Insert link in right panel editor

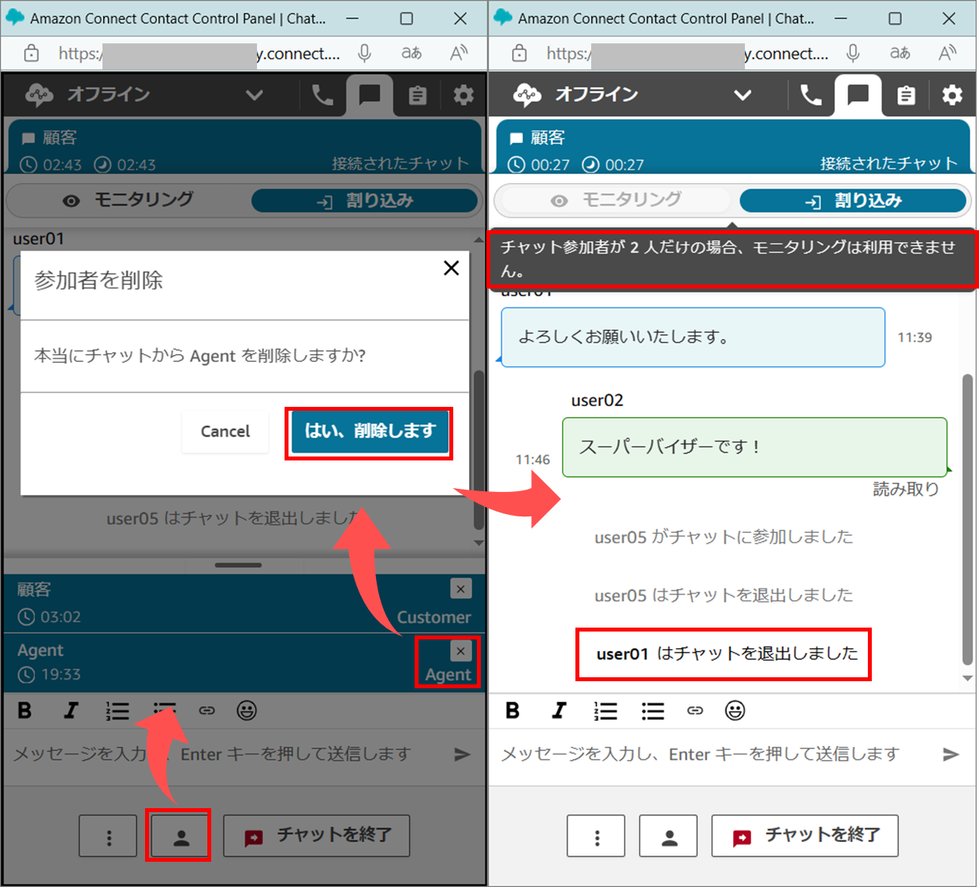click(694, 711)
